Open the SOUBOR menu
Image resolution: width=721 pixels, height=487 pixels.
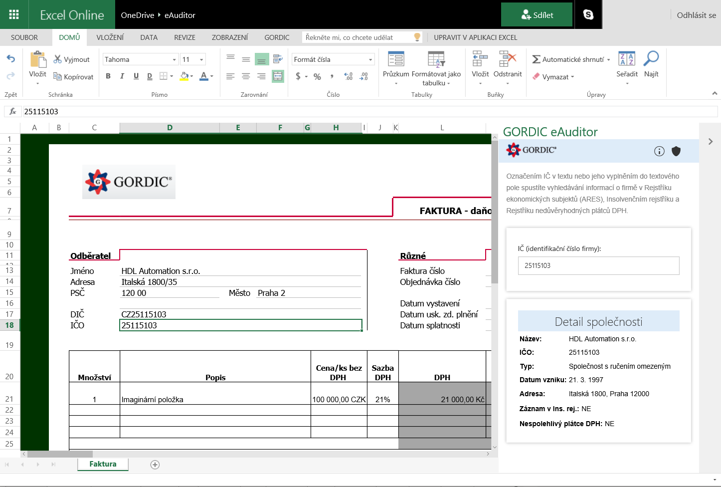(24, 37)
